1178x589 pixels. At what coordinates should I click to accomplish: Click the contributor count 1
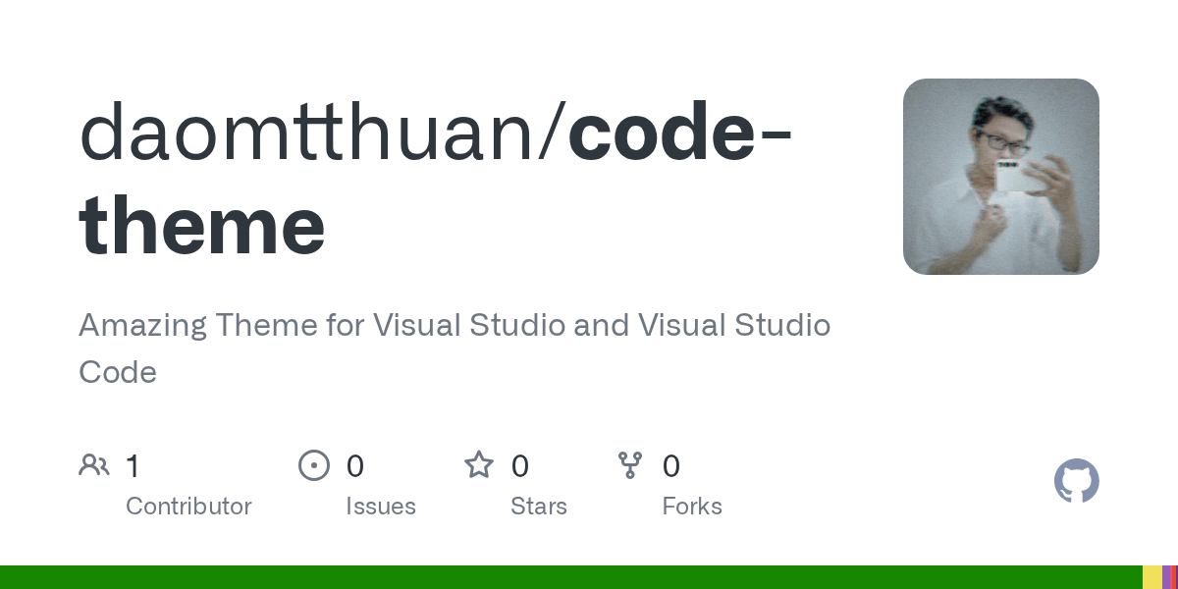click(x=133, y=465)
